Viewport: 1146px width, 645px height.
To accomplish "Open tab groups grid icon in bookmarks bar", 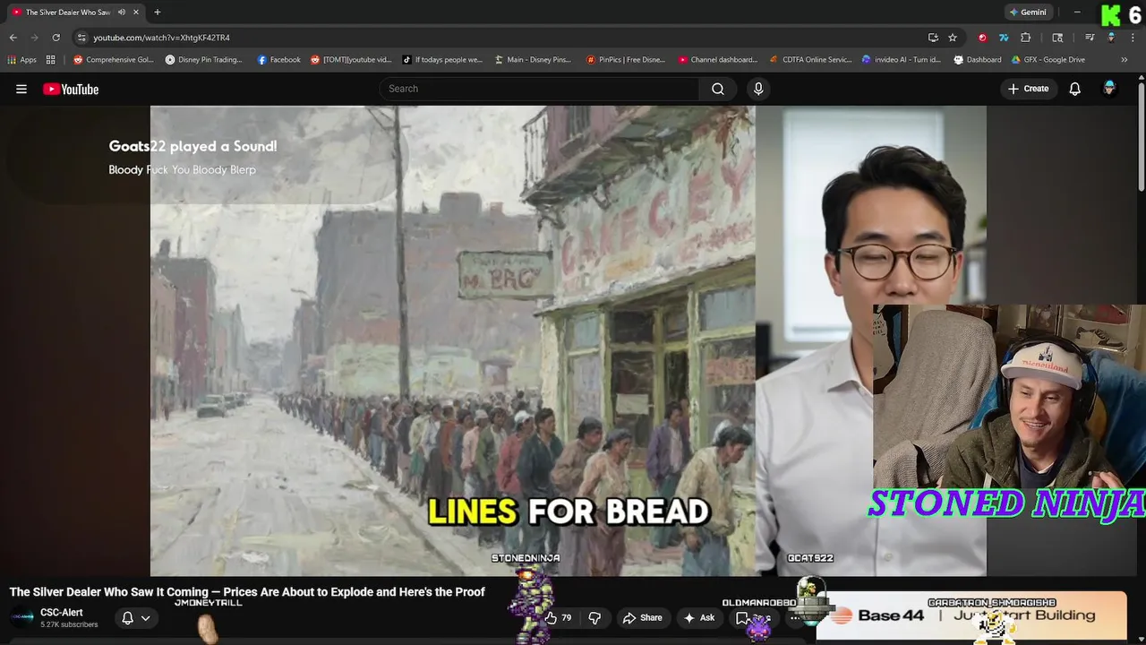I will pos(51,60).
